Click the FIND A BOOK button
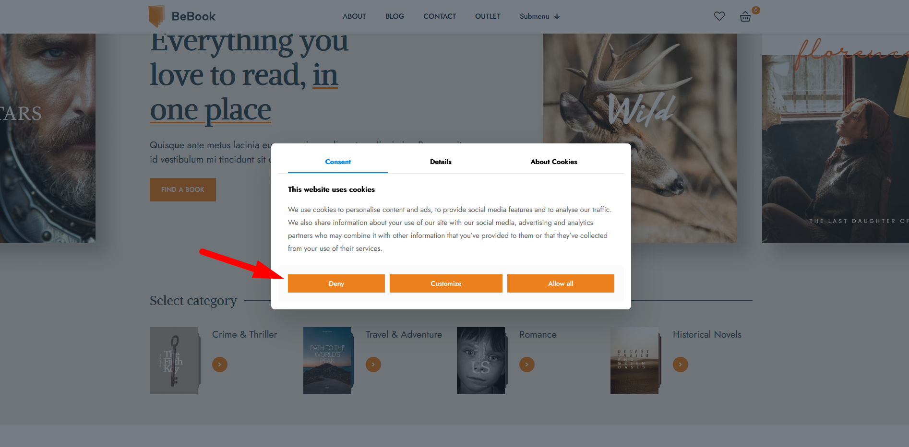Screen dimensions: 909x447 (183, 189)
